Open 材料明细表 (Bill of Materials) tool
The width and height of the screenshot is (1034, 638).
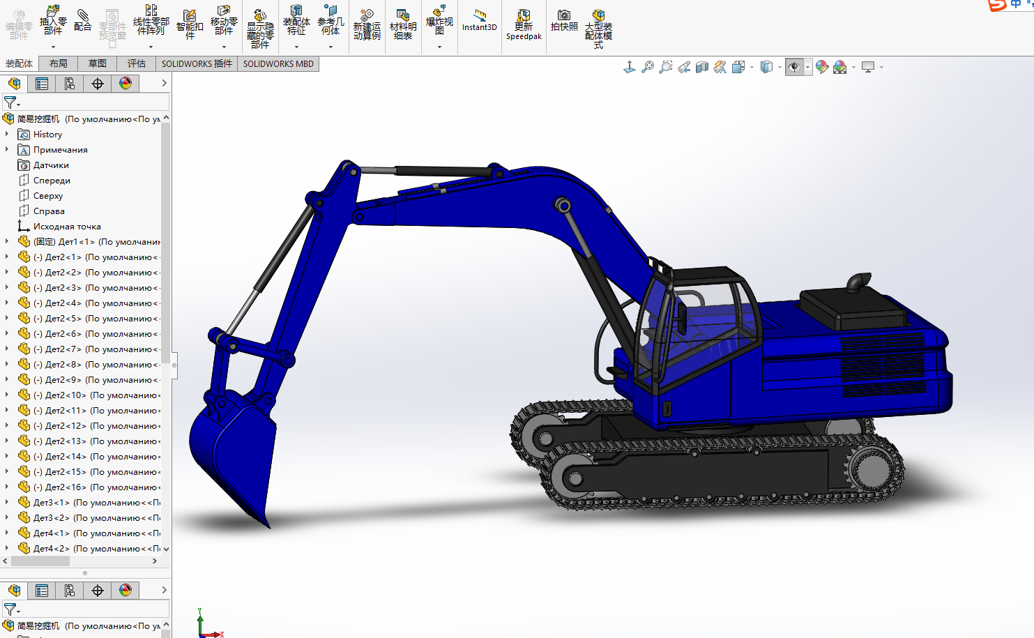tap(403, 24)
